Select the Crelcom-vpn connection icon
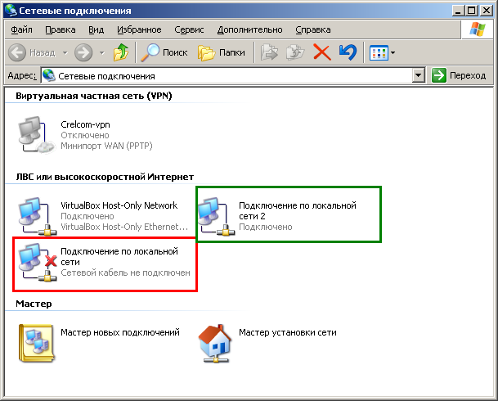Screen dimensions: 498x401 coord(37,135)
